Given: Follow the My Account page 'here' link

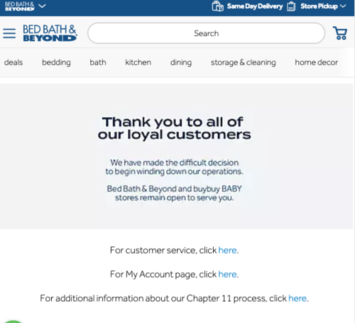Looking at the screenshot, I should tap(227, 275).
